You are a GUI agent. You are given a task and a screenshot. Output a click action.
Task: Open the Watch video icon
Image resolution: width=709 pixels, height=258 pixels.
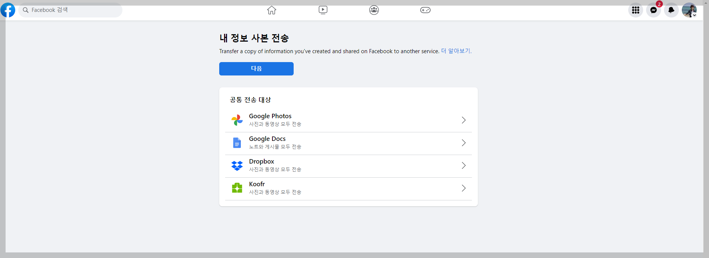pyautogui.click(x=323, y=10)
